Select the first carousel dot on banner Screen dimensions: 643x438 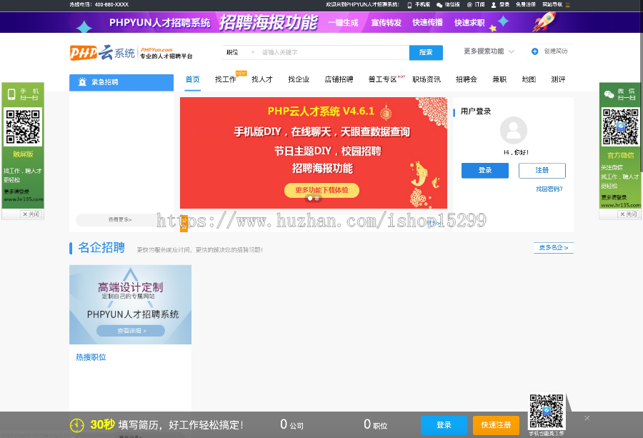point(310,199)
